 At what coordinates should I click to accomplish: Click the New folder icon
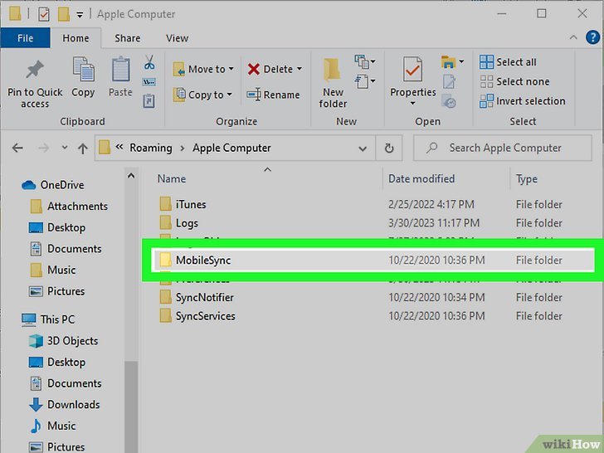pos(332,70)
